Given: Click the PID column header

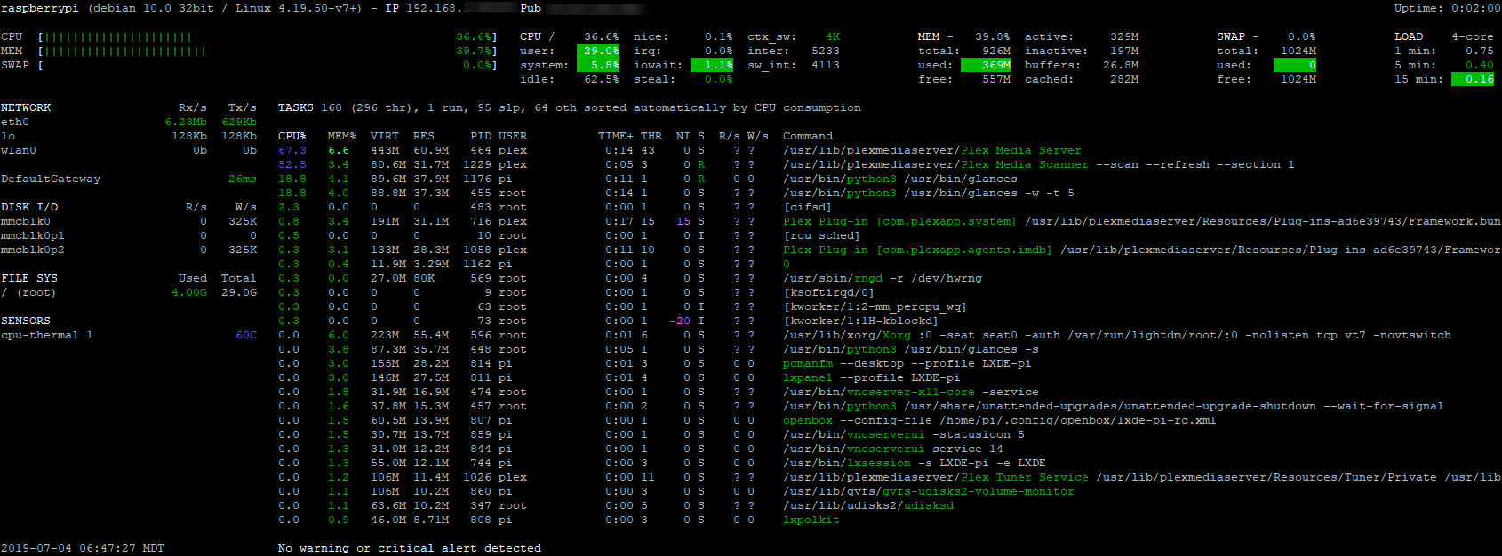Looking at the screenshot, I should 481,137.
